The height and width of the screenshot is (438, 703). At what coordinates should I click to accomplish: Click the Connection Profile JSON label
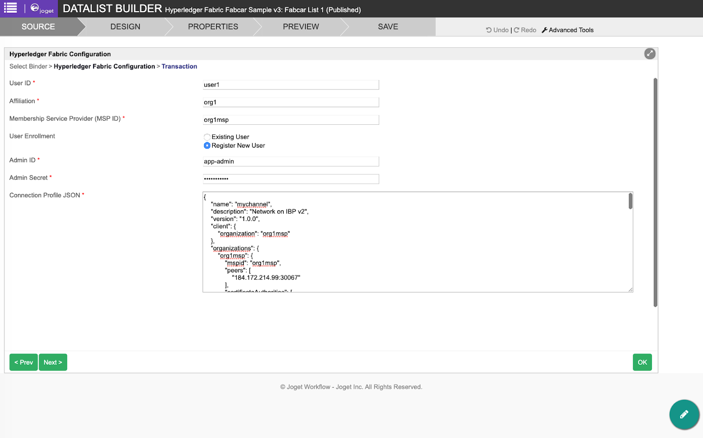tap(45, 195)
